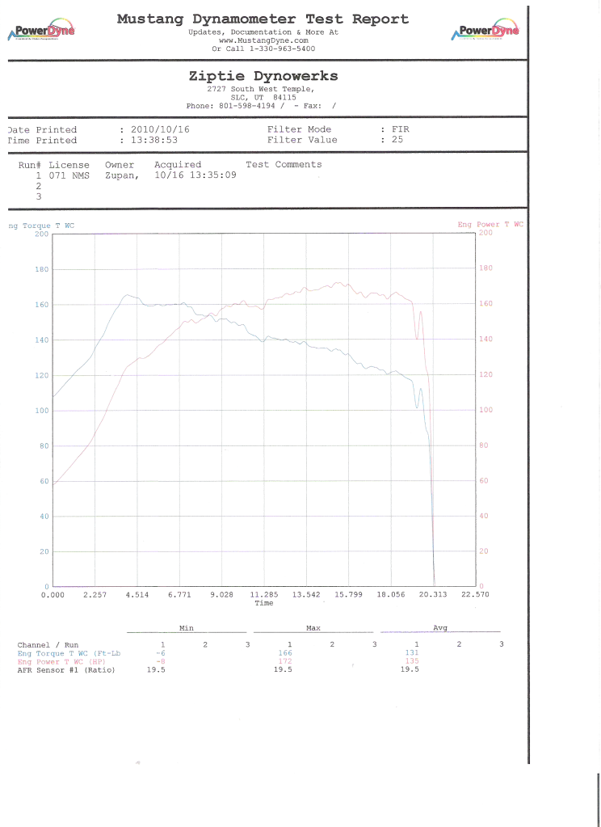
Task: Click the '6.771' time axis label
Action: click(x=179, y=594)
